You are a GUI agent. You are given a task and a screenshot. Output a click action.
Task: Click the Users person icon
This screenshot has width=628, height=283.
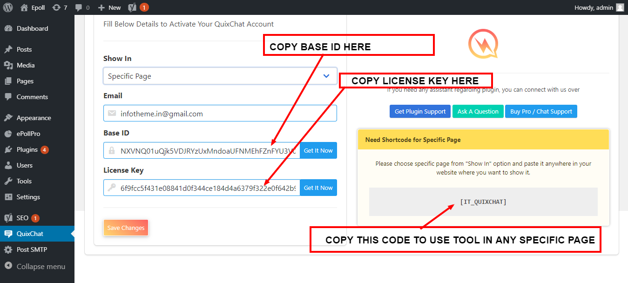click(x=8, y=165)
